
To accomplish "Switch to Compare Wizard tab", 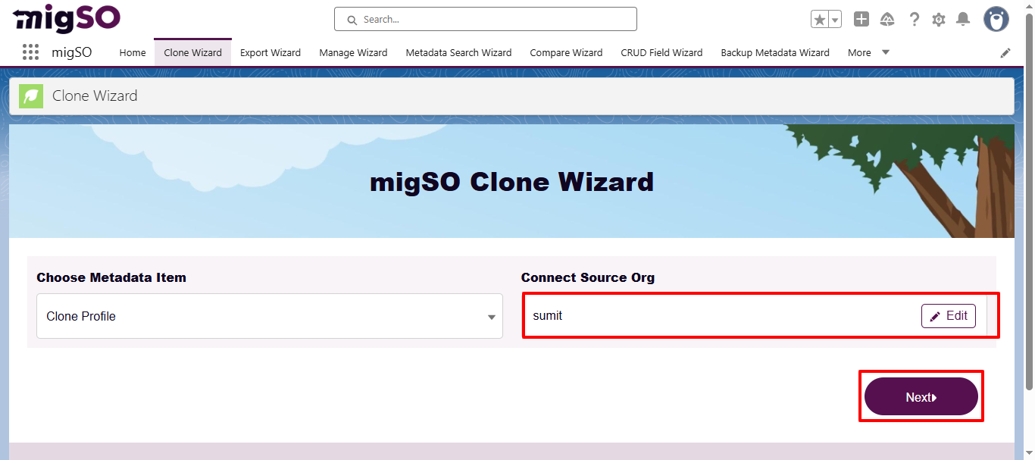I will click(566, 52).
